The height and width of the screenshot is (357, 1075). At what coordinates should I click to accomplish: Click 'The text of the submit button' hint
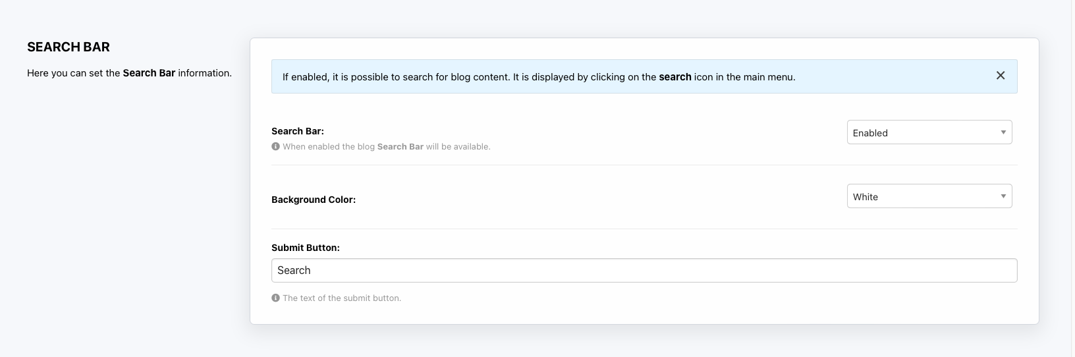(x=342, y=298)
